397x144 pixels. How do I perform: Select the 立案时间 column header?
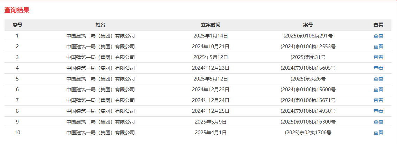click(211, 25)
